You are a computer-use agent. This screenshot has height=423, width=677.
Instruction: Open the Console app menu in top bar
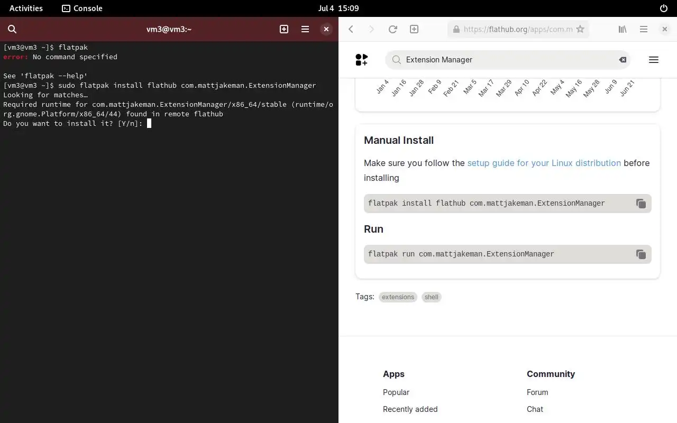(x=82, y=8)
